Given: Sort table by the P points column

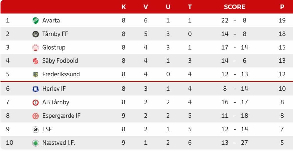Looking at the screenshot, I should [x=282, y=7].
